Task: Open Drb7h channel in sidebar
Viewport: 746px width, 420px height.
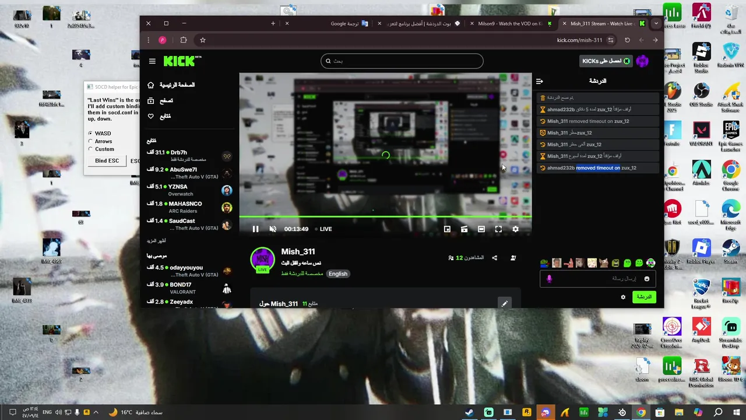Action: pyautogui.click(x=190, y=156)
